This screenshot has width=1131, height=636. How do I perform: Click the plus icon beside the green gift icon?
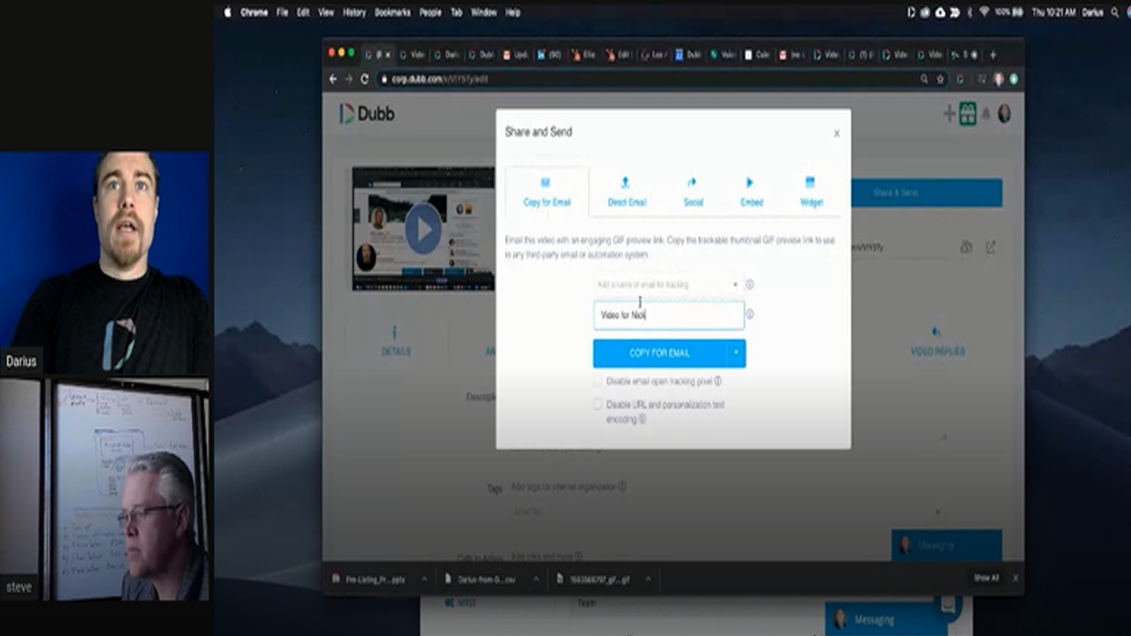click(950, 114)
